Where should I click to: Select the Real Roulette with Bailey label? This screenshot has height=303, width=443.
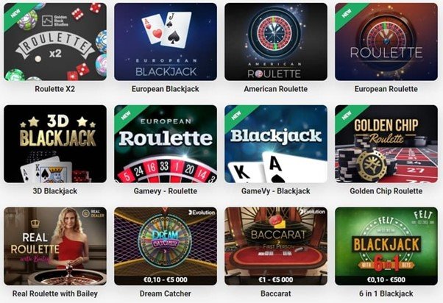[x=55, y=293]
